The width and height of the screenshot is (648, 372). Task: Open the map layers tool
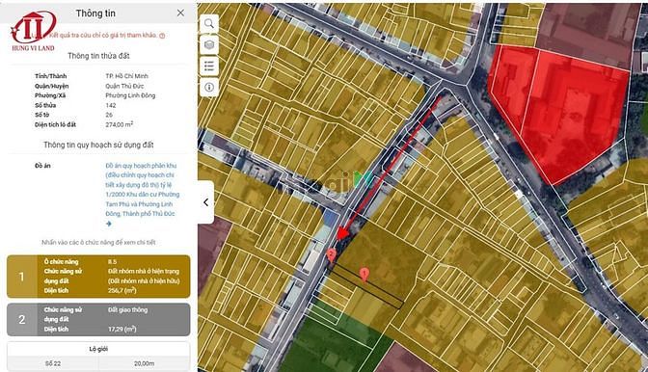pos(209,44)
